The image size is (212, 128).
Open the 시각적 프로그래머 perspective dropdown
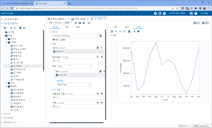coord(178,13)
